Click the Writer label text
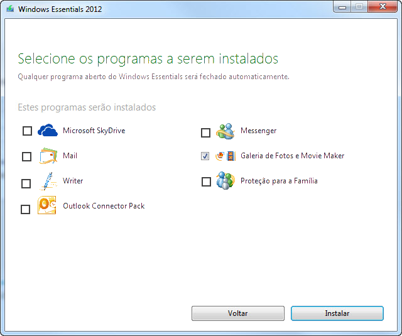This screenshot has height=336, width=402. pyautogui.click(x=73, y=181)
